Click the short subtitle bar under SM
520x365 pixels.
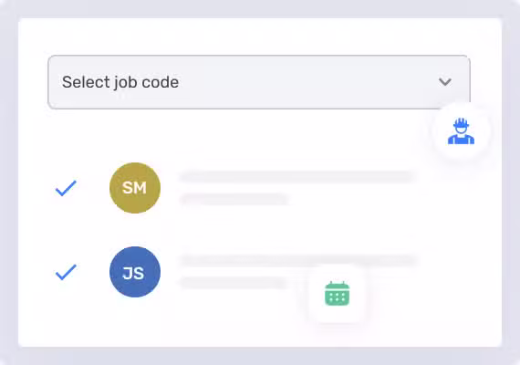pyautogui.click(x=234, y=199)
